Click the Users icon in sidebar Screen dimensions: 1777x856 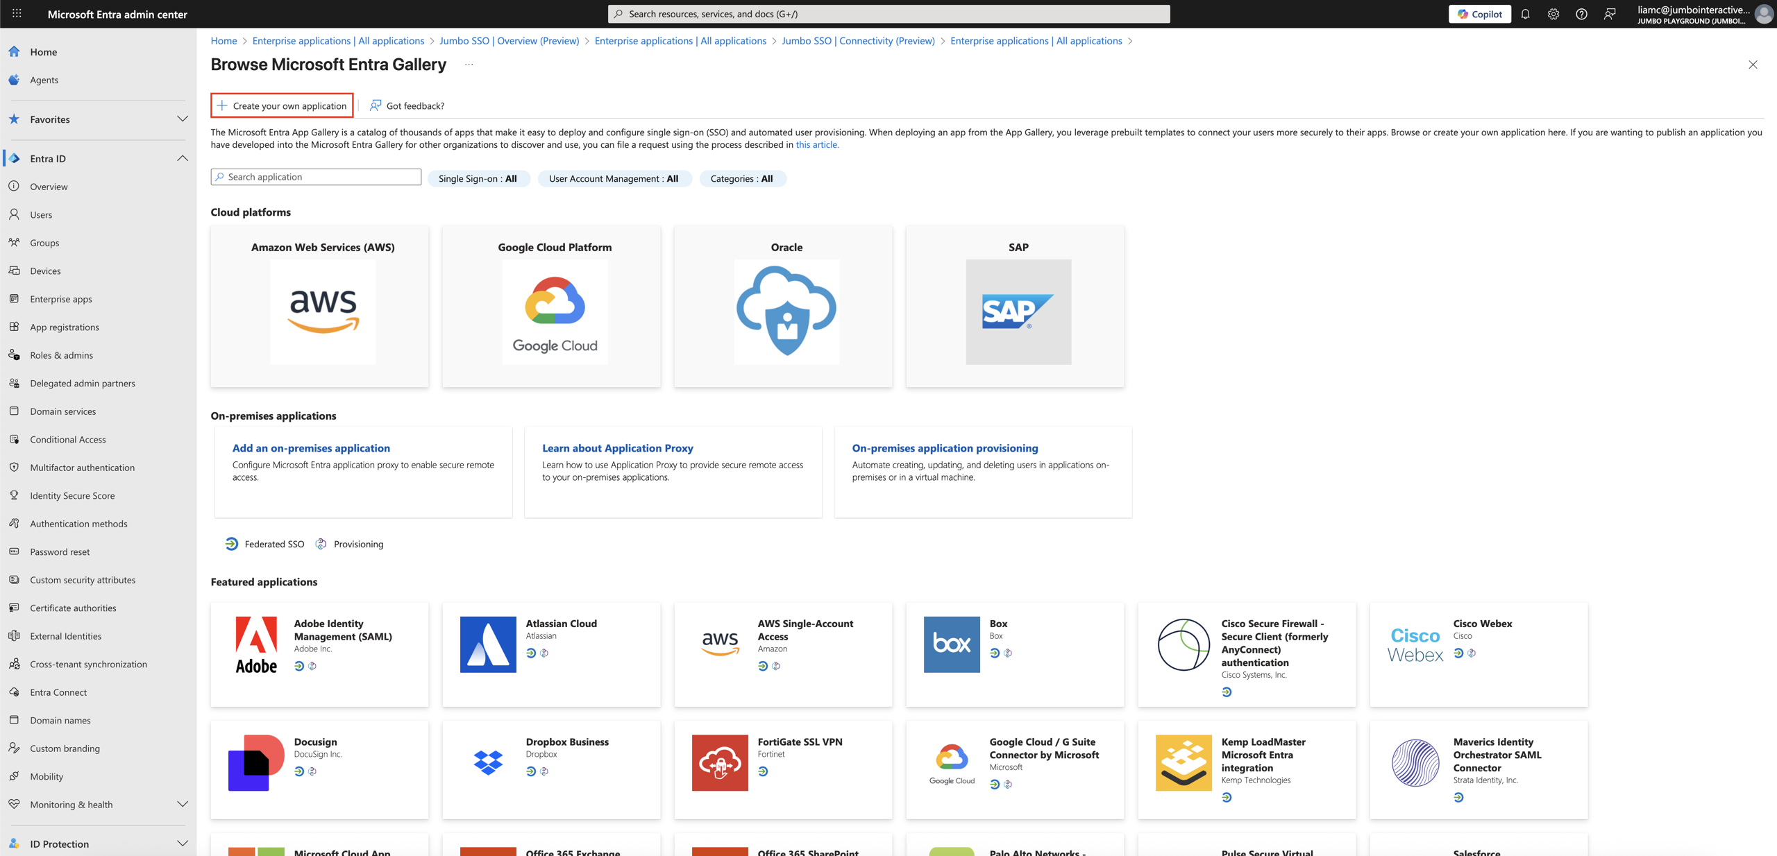pos(15,214)
